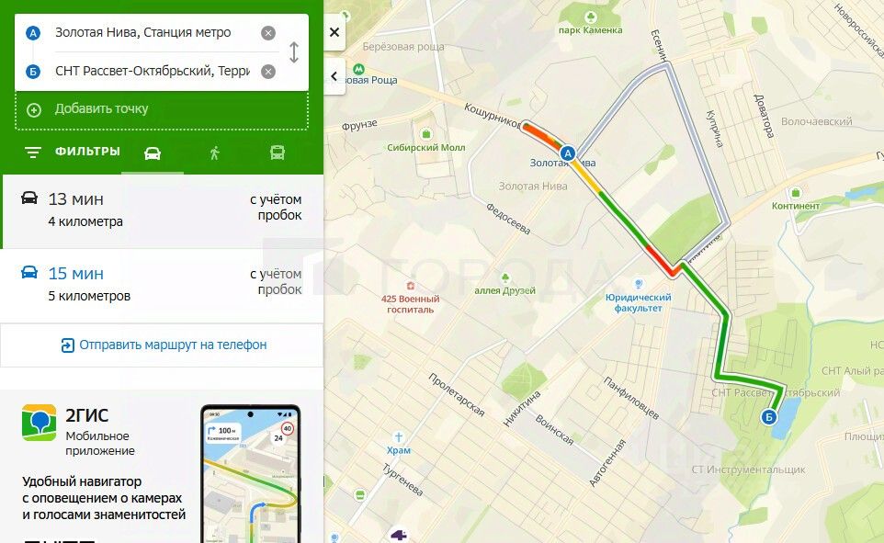This screenshot has width=884, height=543.
Task: Close the route panel with X
Action: pos(334,32)
